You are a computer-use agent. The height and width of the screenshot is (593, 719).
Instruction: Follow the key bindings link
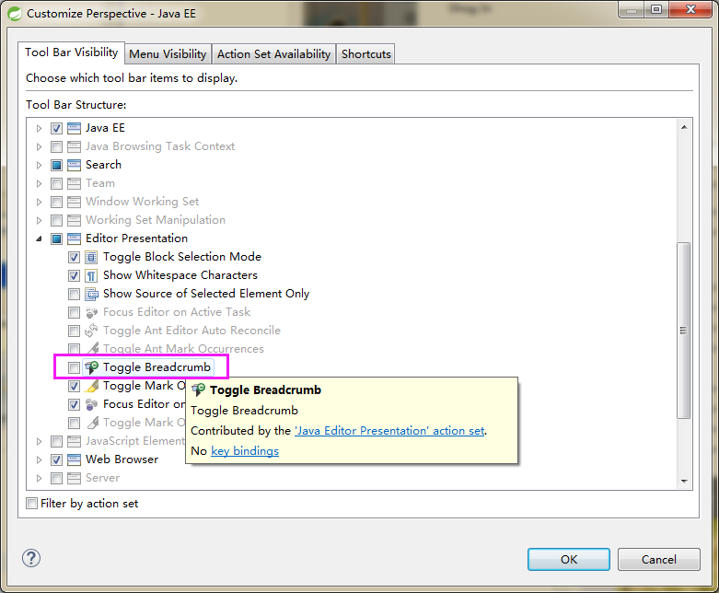pyautogui.click(x=245, y=451)
